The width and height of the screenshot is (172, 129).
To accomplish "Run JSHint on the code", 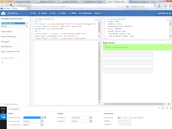I will (73, 13).
